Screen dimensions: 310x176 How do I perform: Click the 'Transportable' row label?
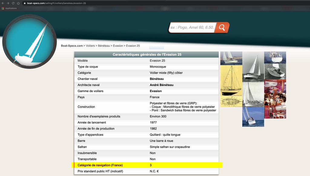click(x=87, y=159)
